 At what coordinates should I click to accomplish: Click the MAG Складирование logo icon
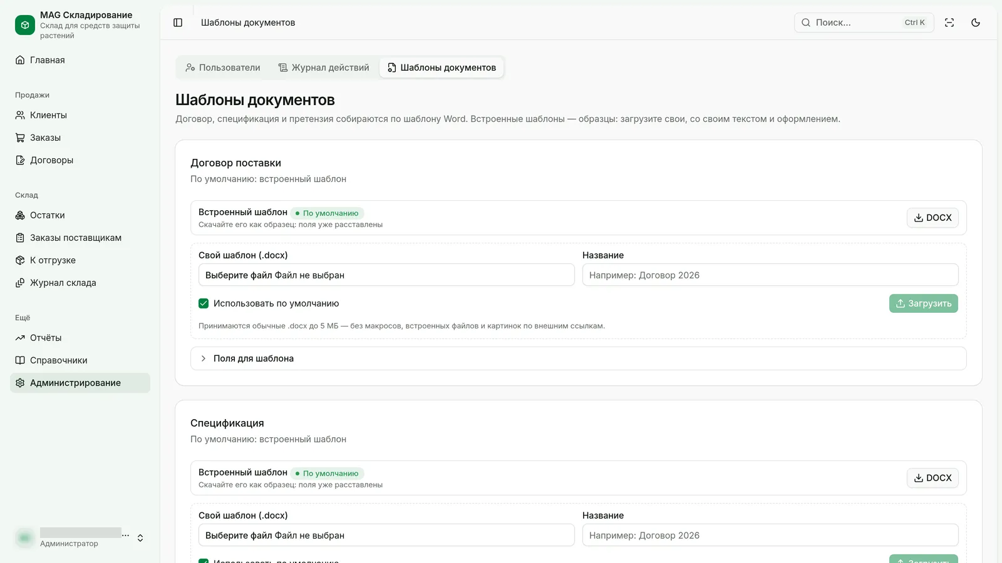[25, 25]
